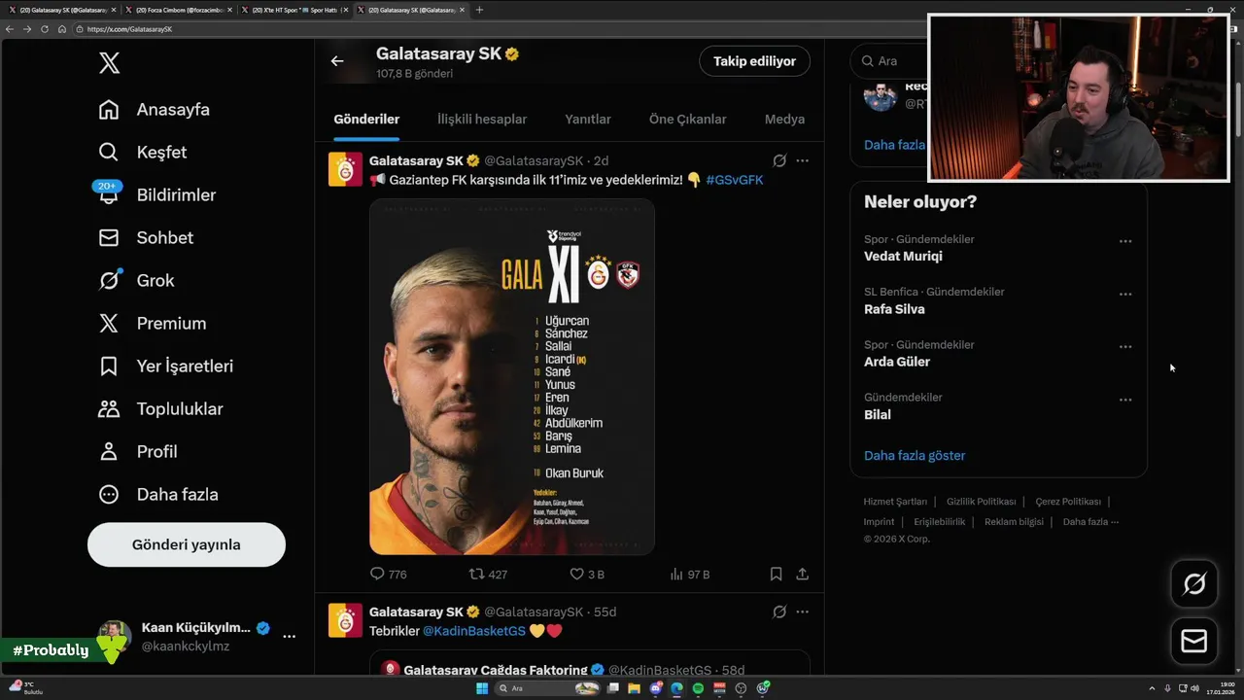This screenshot has width=1244, height=700.
Task: Repost the lineup post (427)
Action: (x=488, y=575)
